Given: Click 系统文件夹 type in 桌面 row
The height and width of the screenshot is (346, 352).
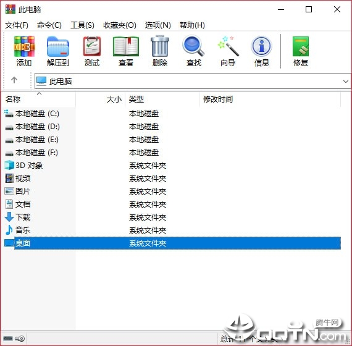Looking at the screenshot, I should coord(148,243).
